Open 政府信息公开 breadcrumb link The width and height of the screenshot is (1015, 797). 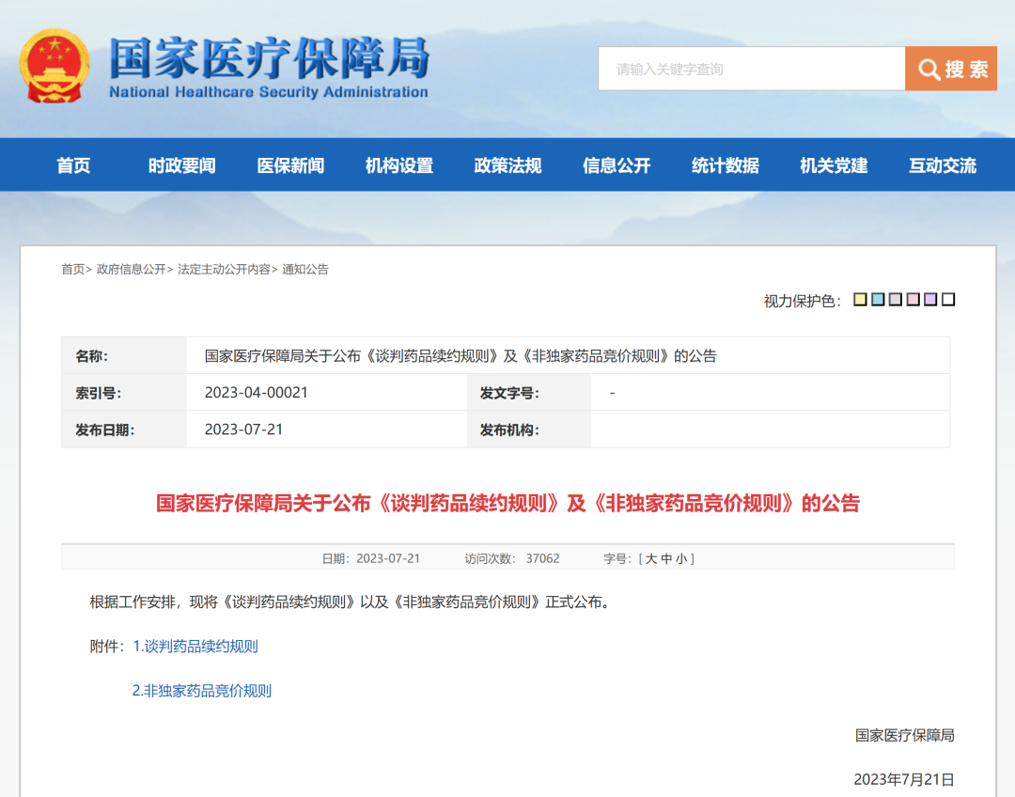(x=132, y=270)
